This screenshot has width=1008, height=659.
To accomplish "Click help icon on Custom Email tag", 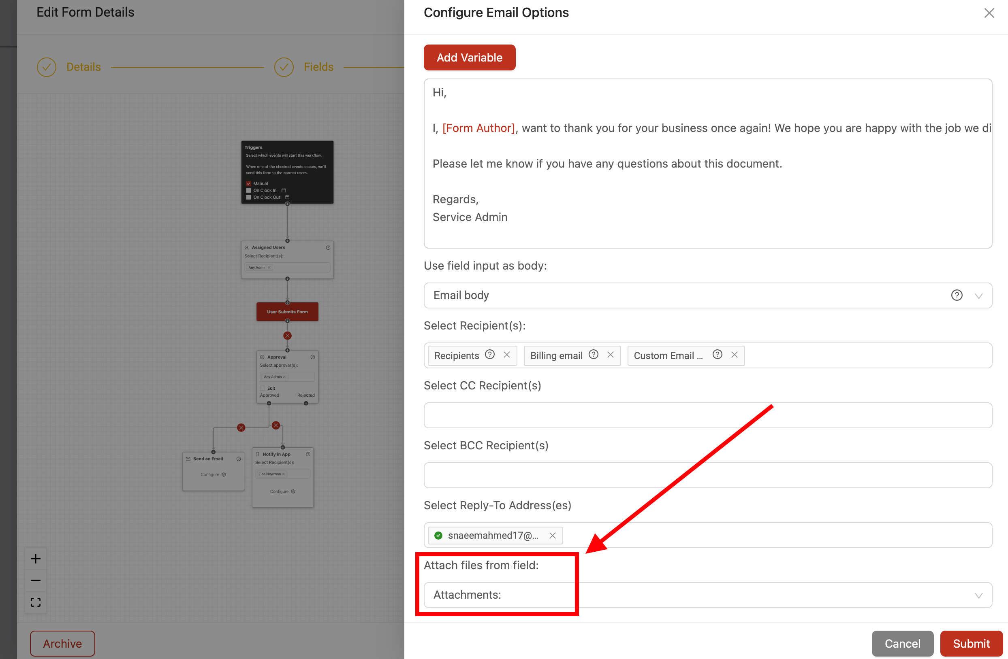I will pyautogui.click(x=717, y=355).
